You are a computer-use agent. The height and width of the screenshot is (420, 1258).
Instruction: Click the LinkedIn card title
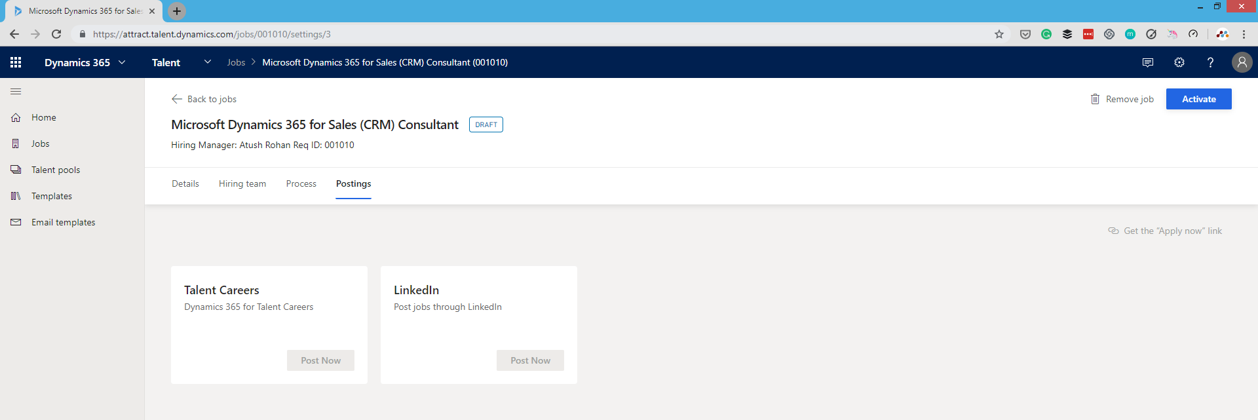point(416,290)
